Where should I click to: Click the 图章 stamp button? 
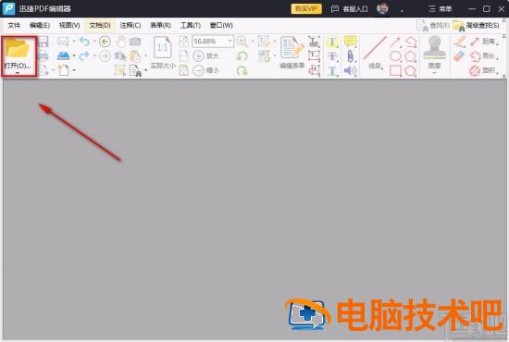[x=434, y=52]
